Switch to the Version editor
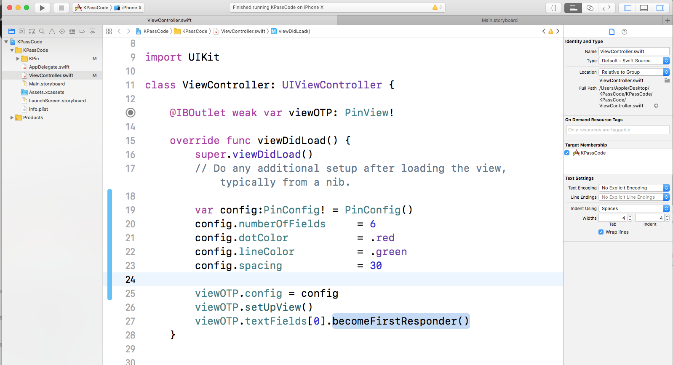The width and height of the screenshot is (673, 365). [606, 8]
